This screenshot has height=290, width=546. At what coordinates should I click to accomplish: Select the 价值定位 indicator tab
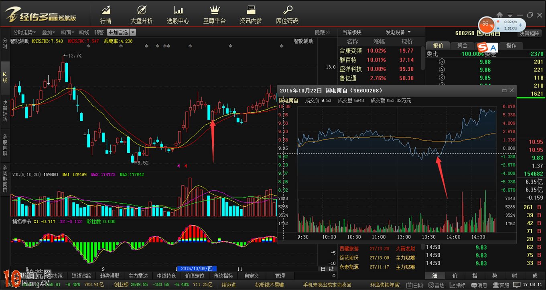[x=195, y=276]
